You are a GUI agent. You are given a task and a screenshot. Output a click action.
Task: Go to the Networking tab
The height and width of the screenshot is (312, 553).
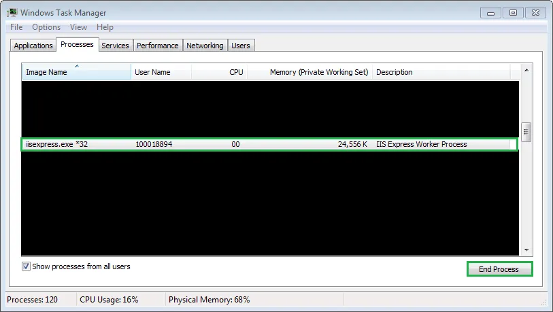(x=205, y=46)
